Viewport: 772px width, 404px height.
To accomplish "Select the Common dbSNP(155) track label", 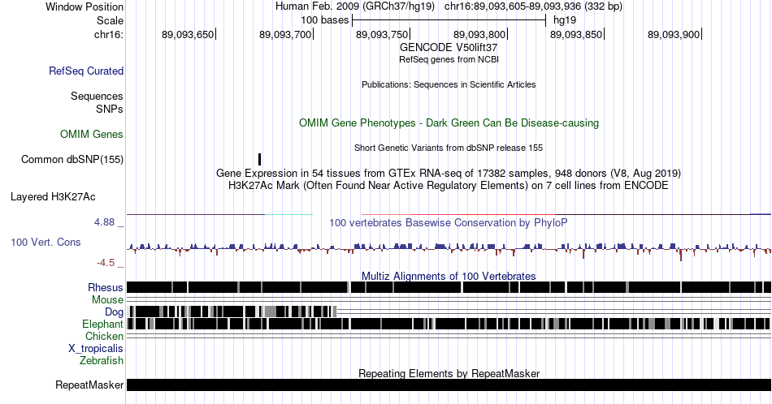I will (x=72, y=159).
